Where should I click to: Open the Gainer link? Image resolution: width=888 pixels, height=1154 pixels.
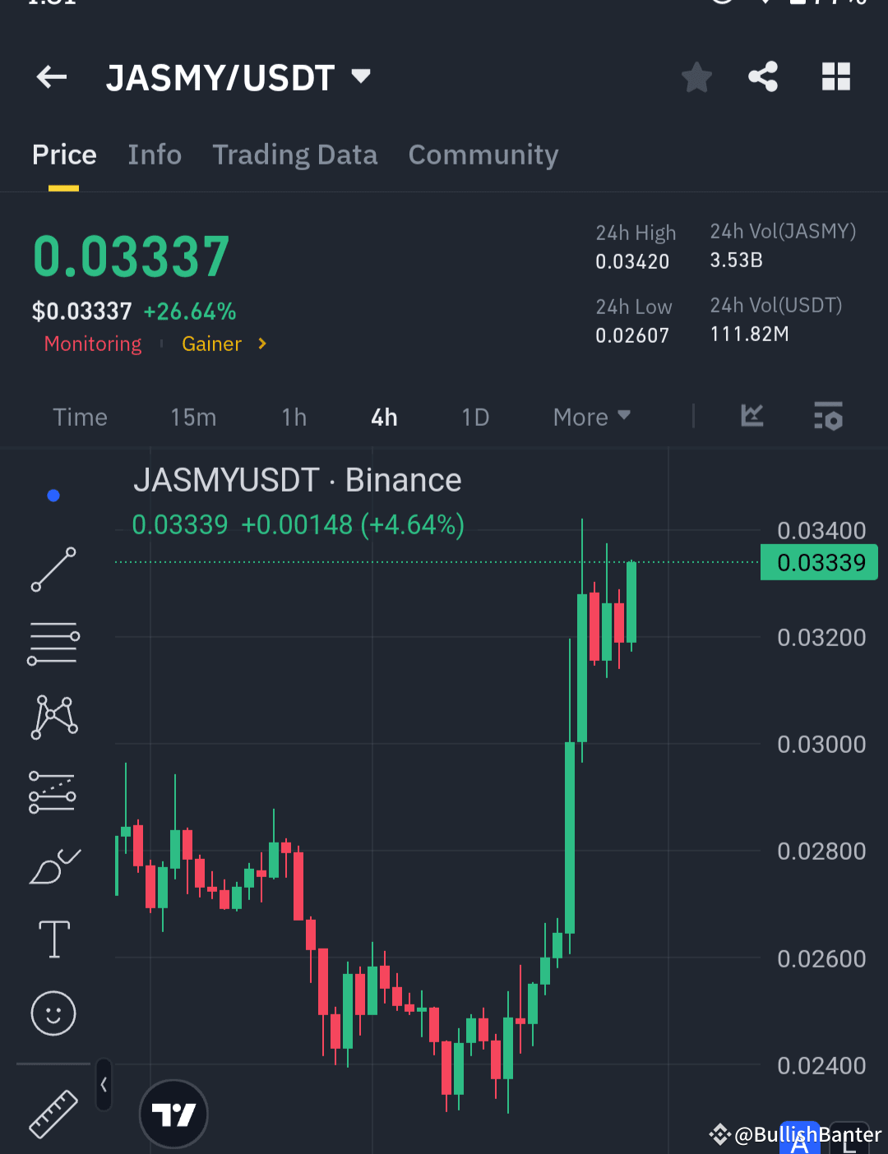tap(212, 344)
